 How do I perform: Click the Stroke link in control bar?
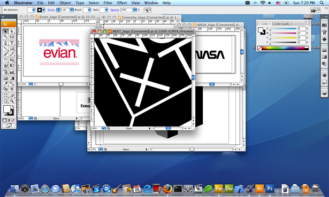pyautogui.click(x=51, y=10)
